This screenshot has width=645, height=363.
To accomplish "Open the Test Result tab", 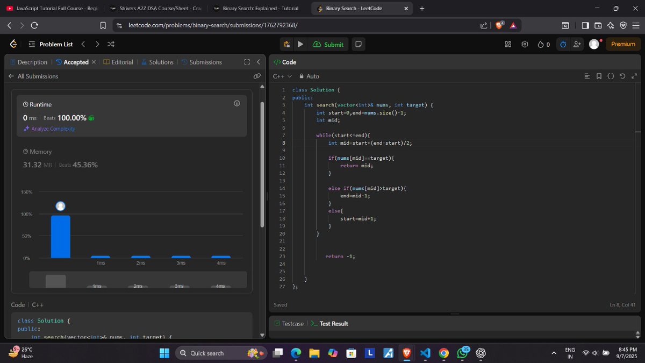I will click(x=333, y=323).
